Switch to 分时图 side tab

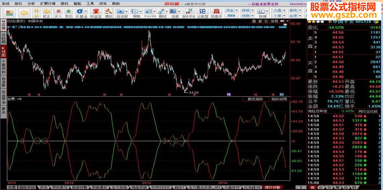(3, 38)
